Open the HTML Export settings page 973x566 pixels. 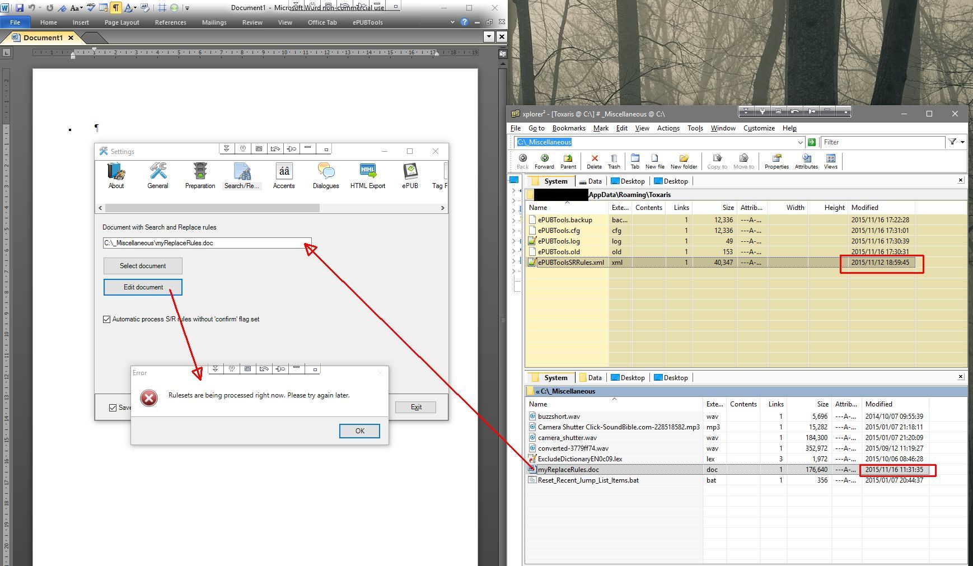(x=368, y=176)
